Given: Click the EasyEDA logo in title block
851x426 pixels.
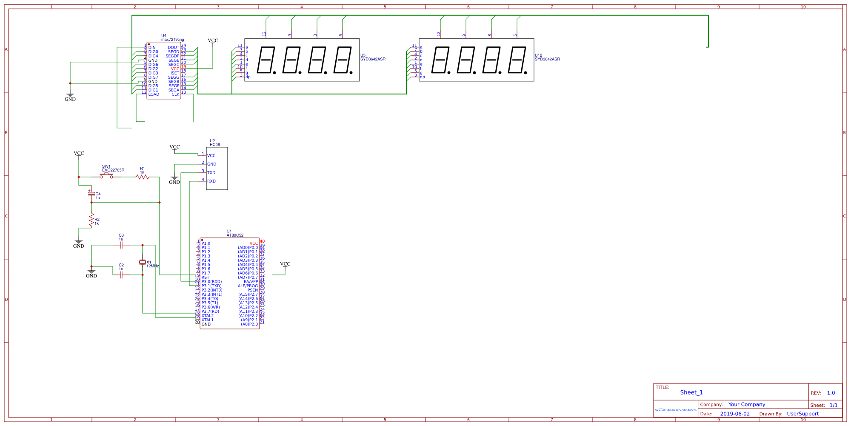Looking at the screenshot, I should [x=675, y=410].
